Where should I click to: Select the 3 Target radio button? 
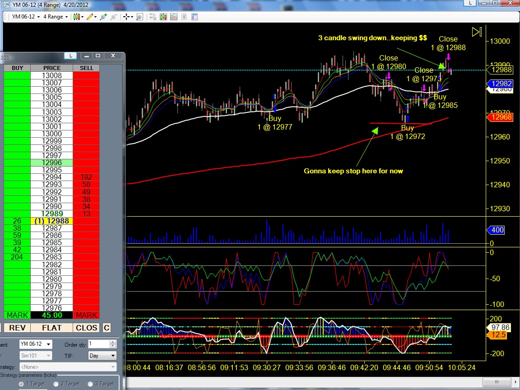(x=90, y=384)
